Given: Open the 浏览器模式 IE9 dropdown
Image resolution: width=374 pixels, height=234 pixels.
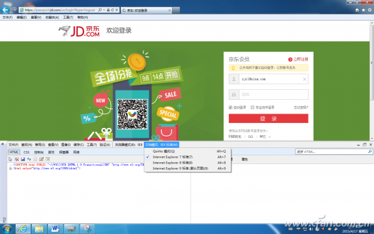Looking at the screenshot, I should click(128, 145).
